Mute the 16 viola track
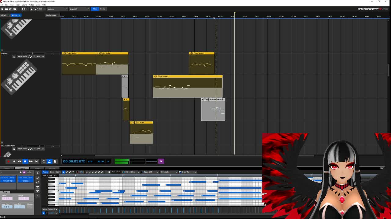The height and width of the screenshot is (219, 391). click(20, 57)
